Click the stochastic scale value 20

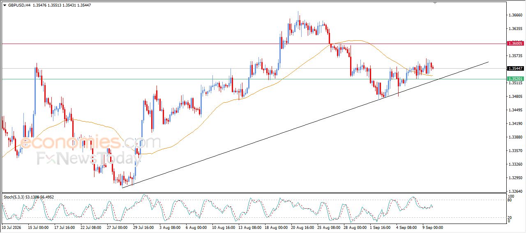[510, 217]
